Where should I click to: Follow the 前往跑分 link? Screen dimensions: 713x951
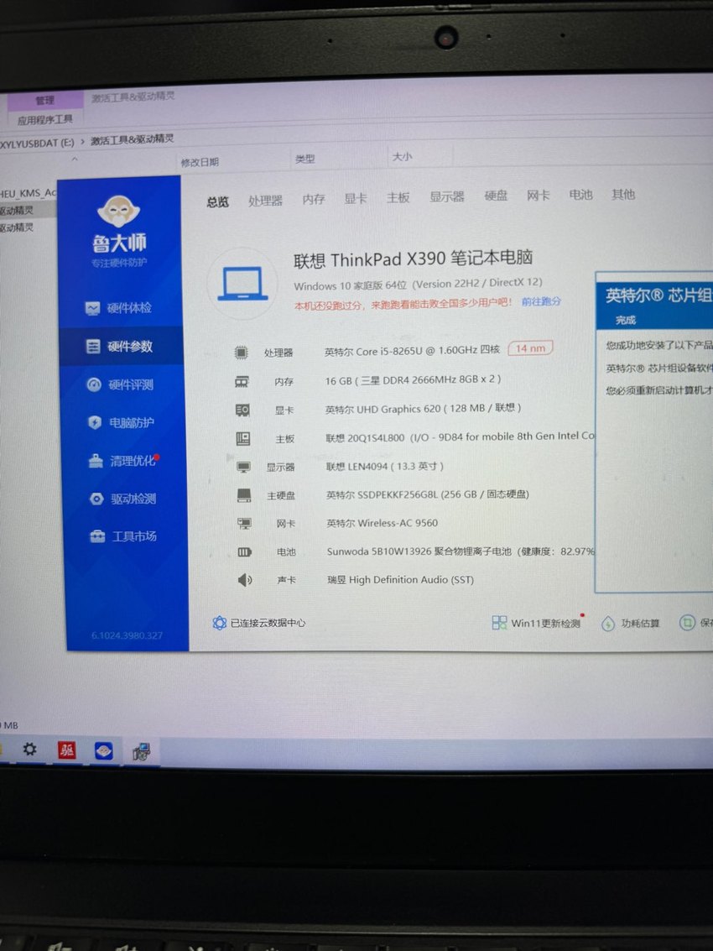541,301
